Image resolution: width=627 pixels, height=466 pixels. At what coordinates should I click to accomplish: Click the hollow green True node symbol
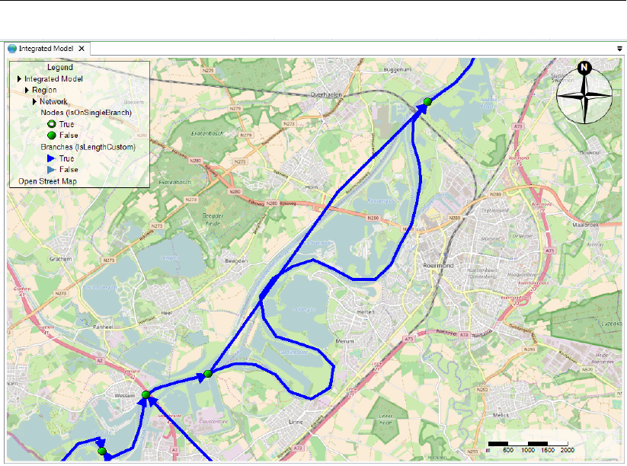[52, 124]
